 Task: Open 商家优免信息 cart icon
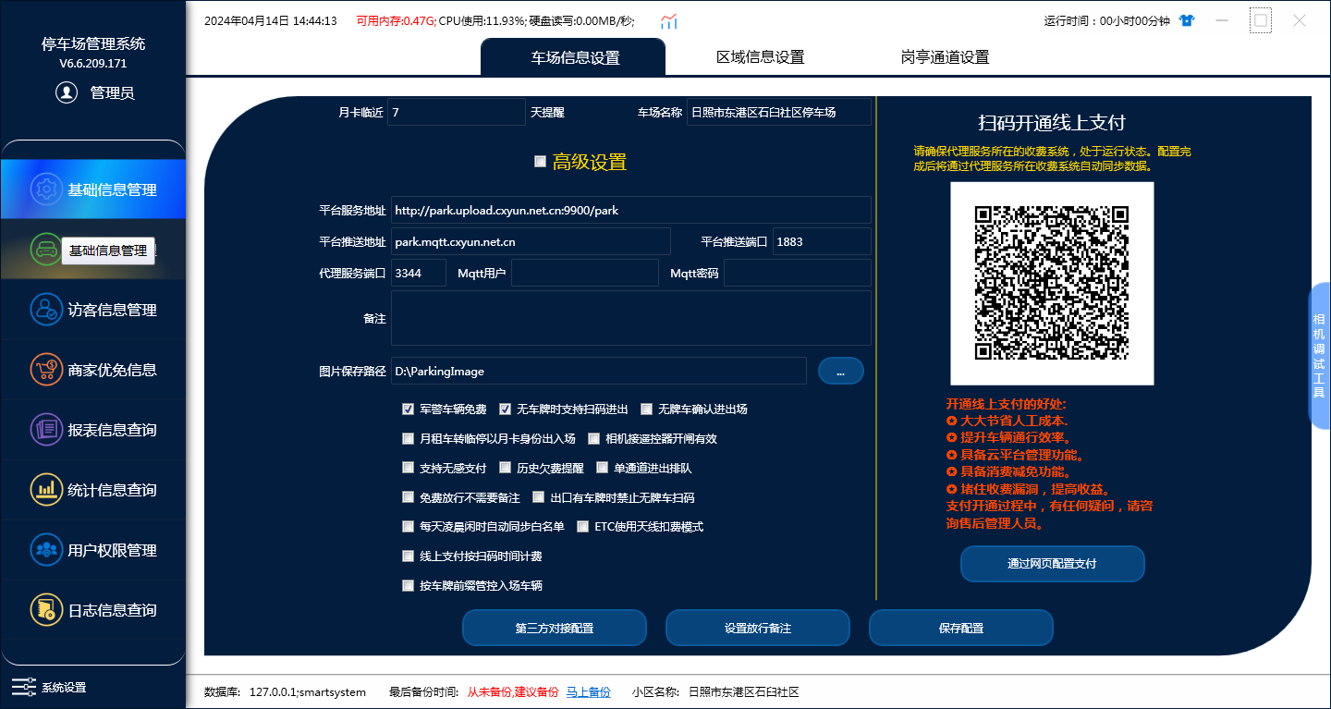tap(45, 370)
